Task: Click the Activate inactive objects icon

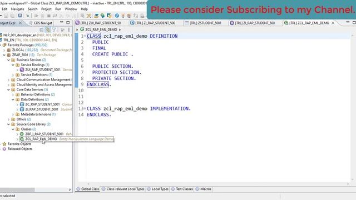Action: pos(129,16)
